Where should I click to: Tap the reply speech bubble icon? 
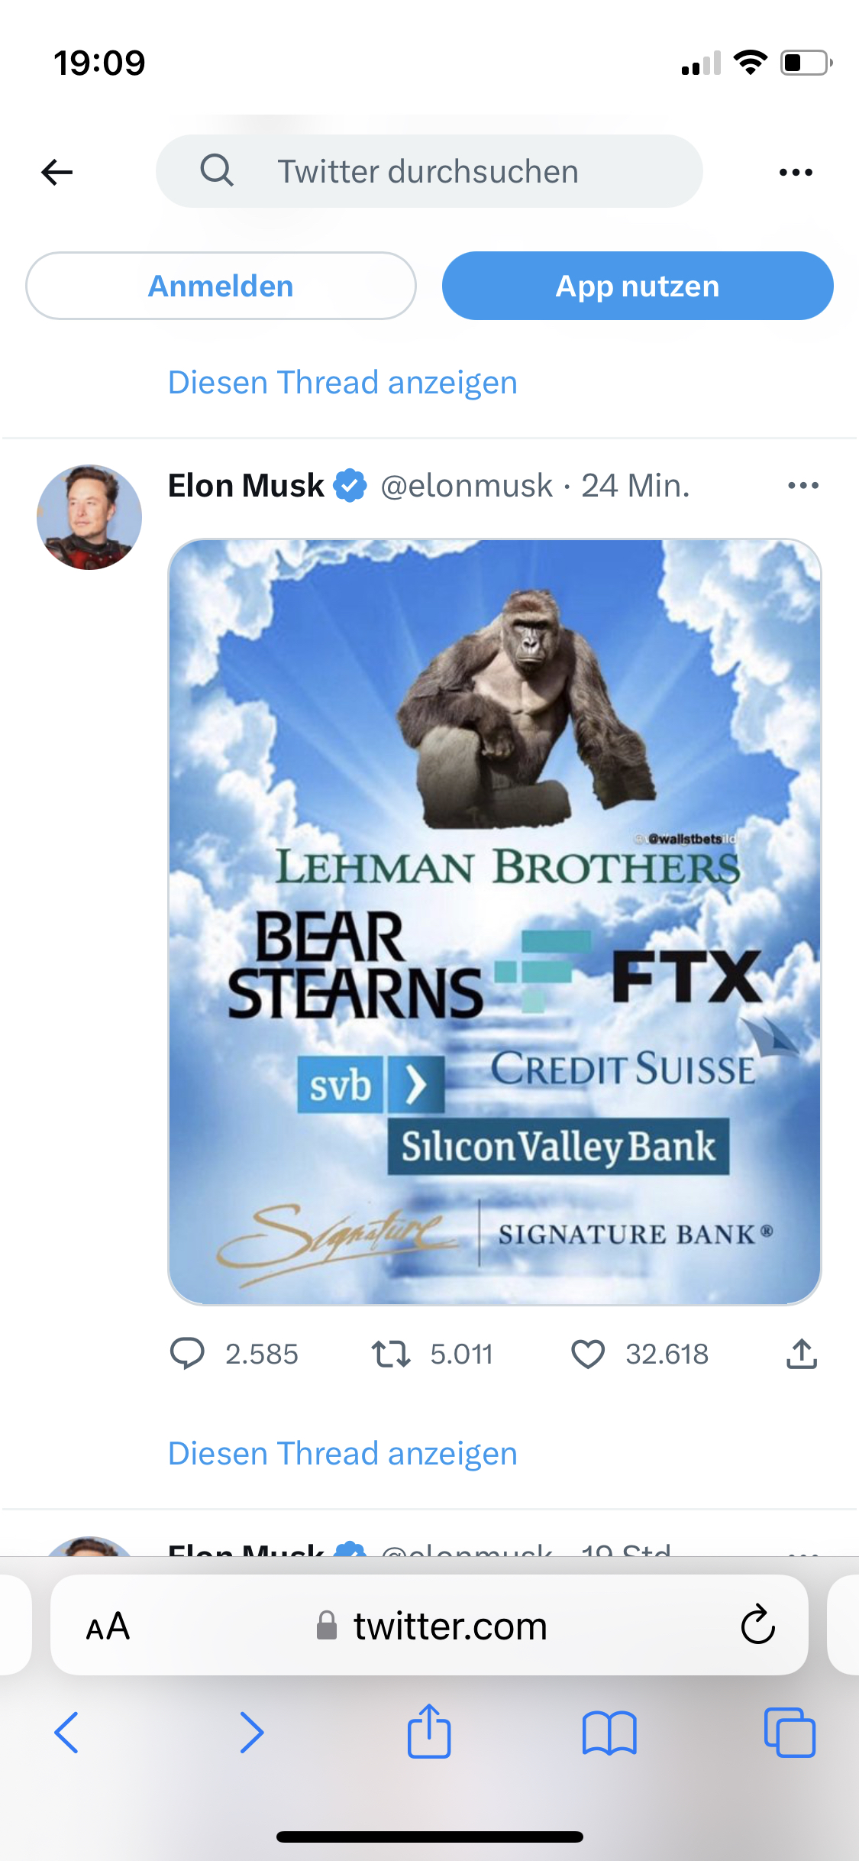(x=187, y=1354)
